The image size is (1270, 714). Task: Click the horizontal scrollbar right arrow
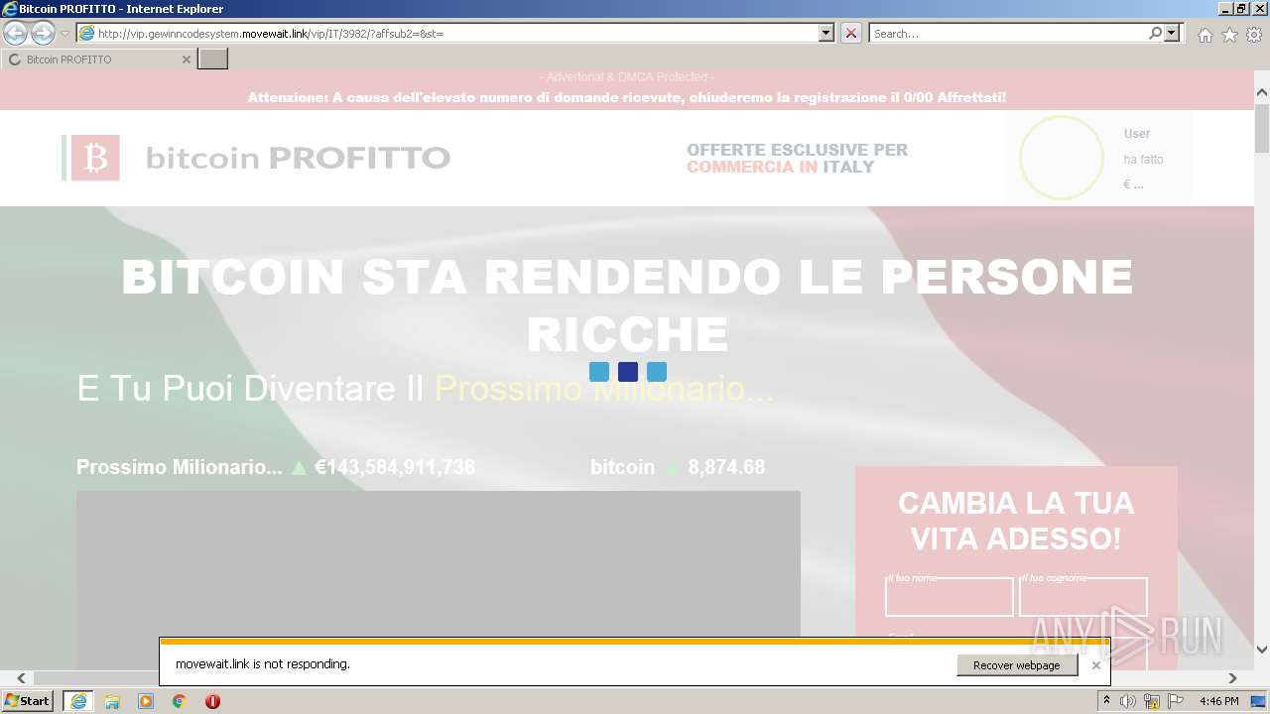click(1233, 678)
